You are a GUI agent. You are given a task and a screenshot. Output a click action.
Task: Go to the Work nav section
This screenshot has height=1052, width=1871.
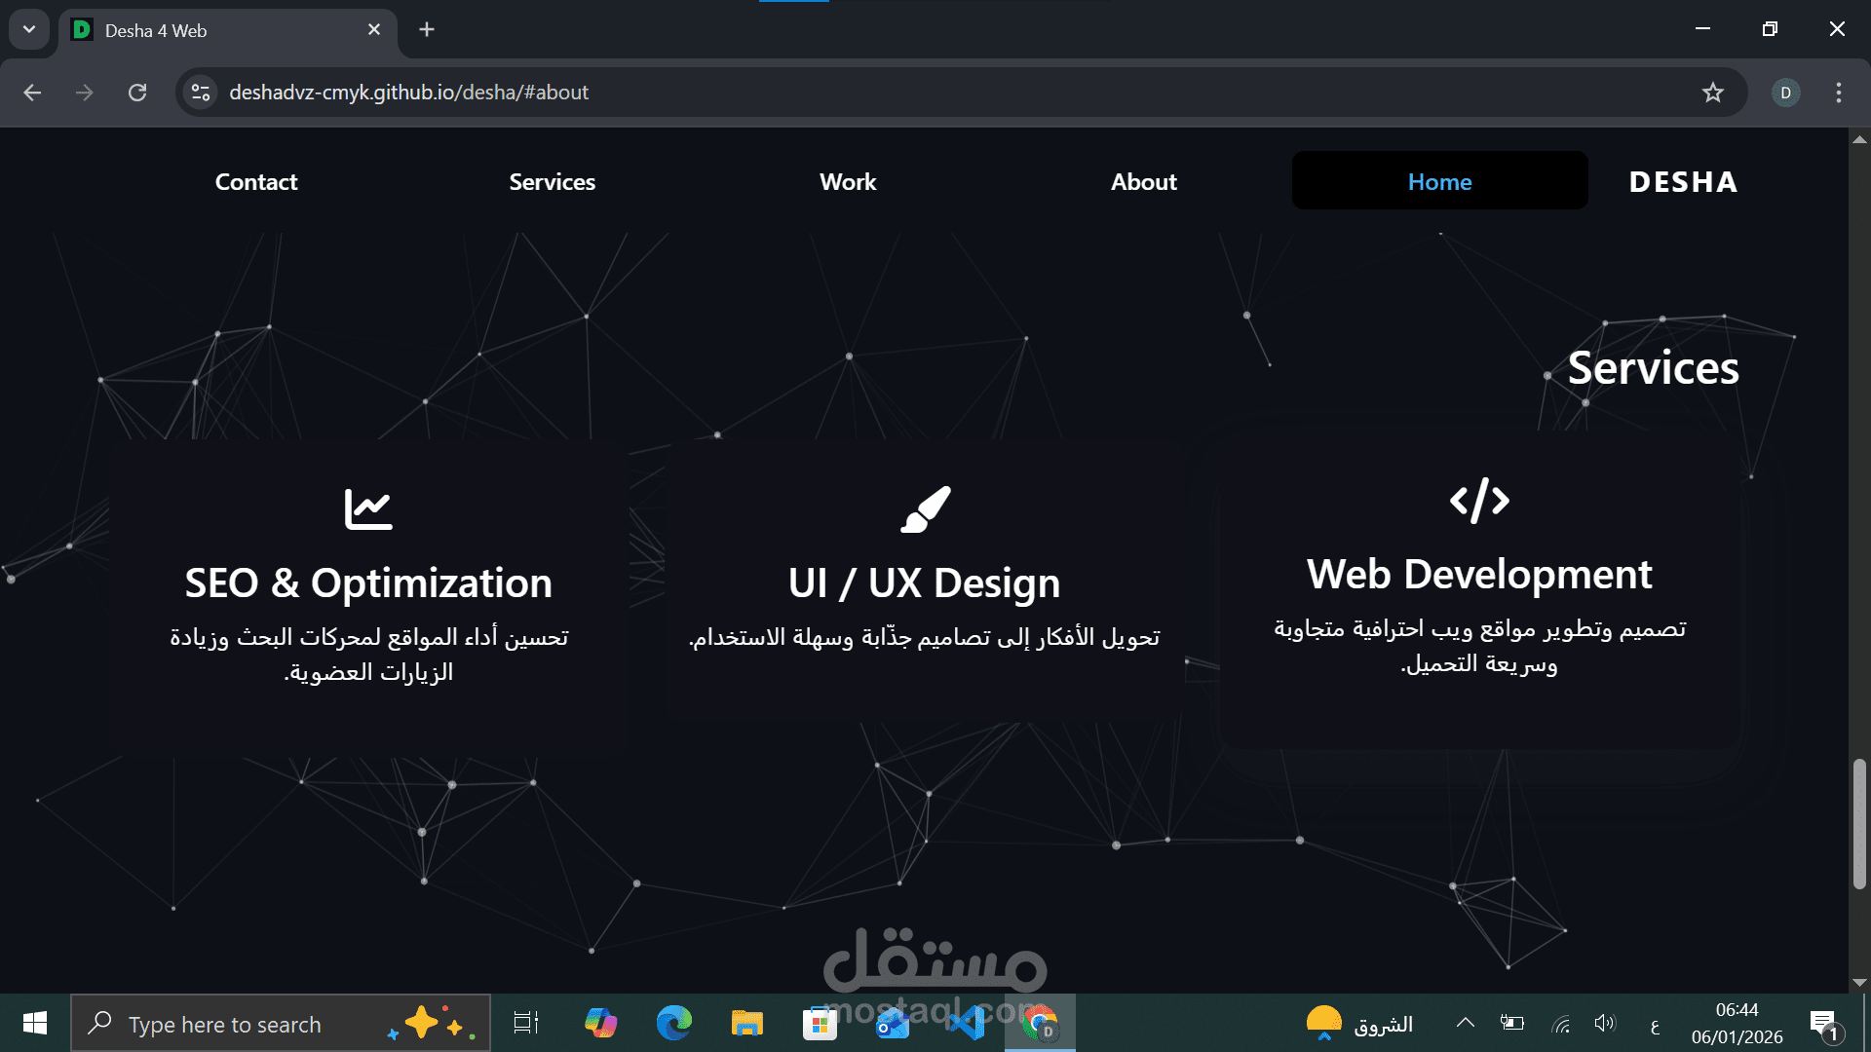[x=848, y=182]
